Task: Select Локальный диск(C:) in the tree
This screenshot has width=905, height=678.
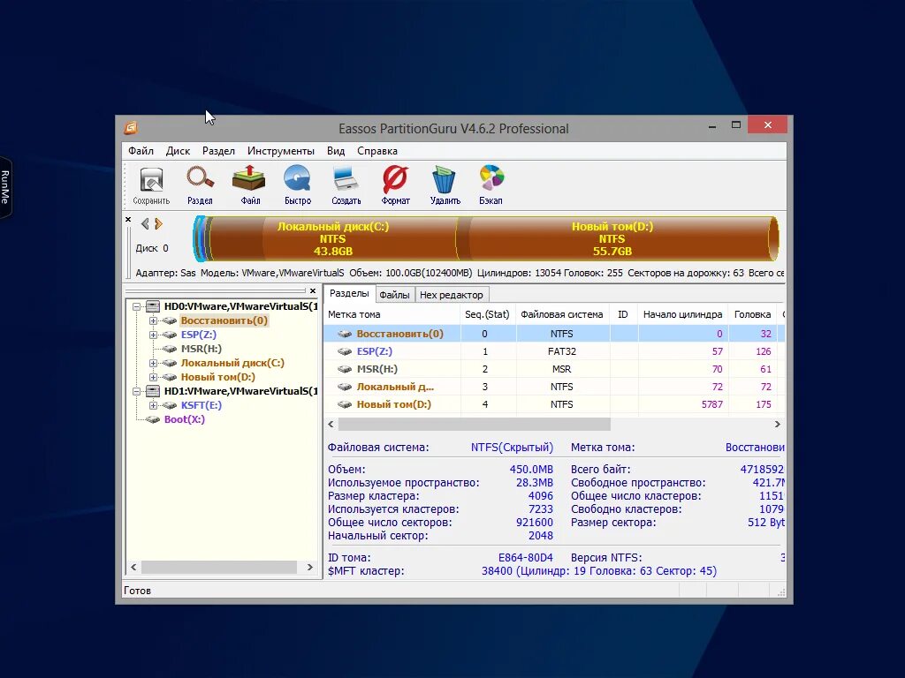Action: 232,363
